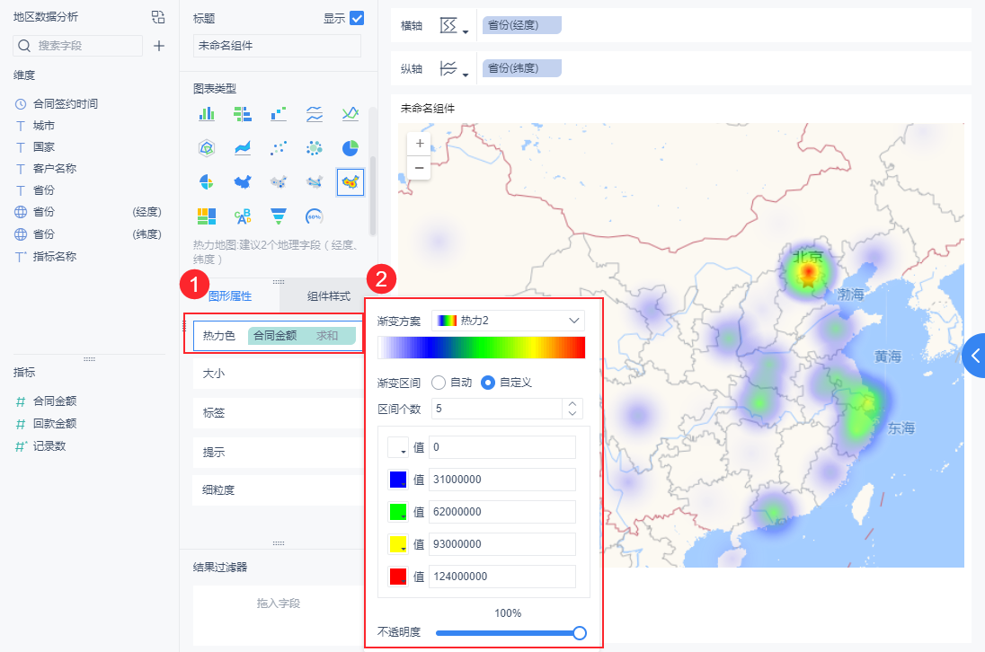Click the 省份(经度) pill on horizontal axis

(522, 25)
